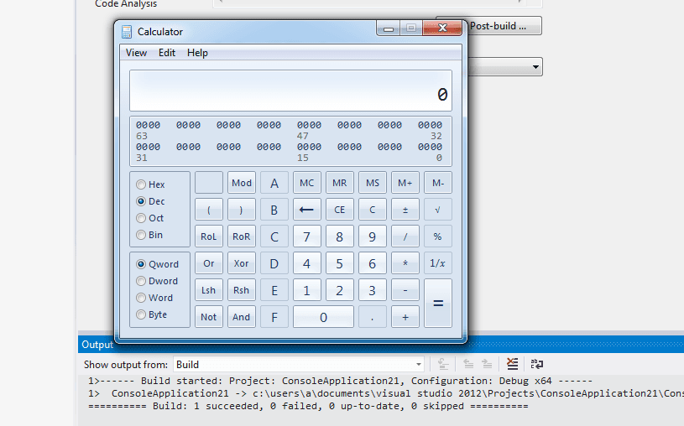The image size is (684, 426).
Task: Choose the Dword data size option
Action: pyautogui.click(x=157, y=281)
